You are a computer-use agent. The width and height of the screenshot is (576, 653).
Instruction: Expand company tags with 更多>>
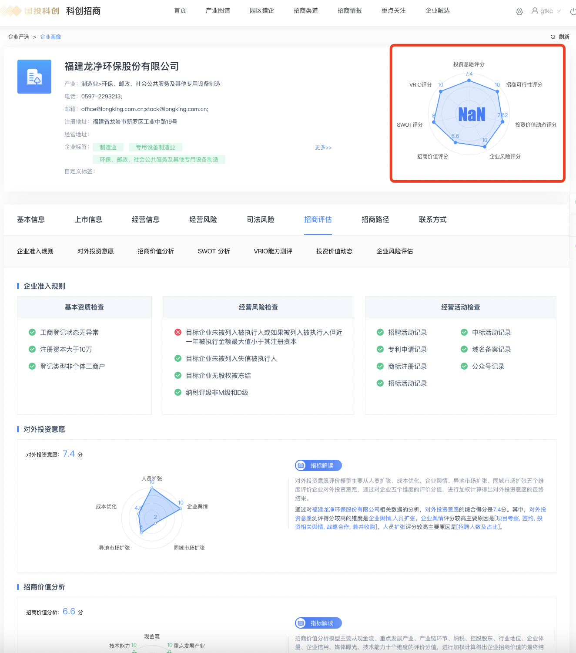point(323,148)
